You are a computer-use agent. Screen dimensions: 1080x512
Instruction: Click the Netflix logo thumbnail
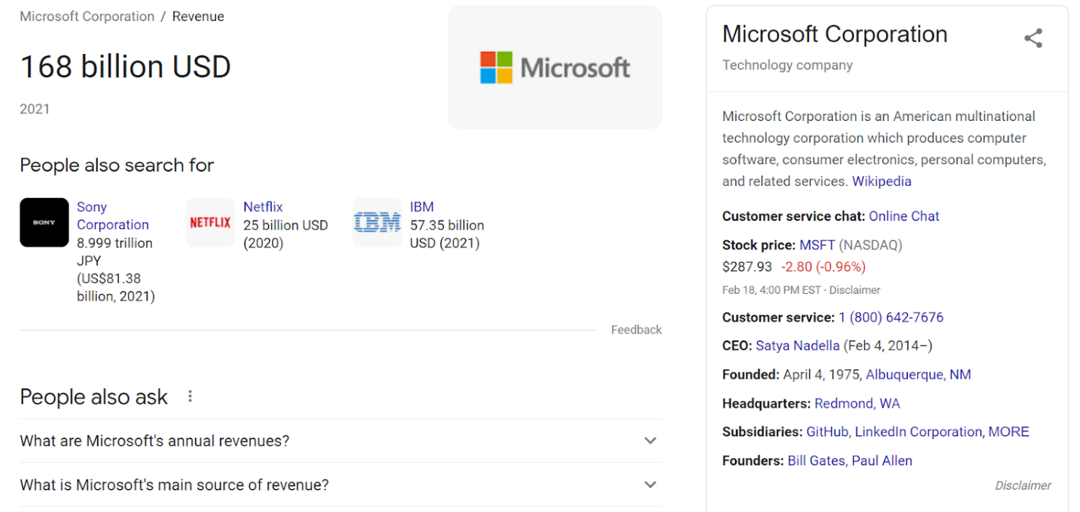[x=210, y=223]
